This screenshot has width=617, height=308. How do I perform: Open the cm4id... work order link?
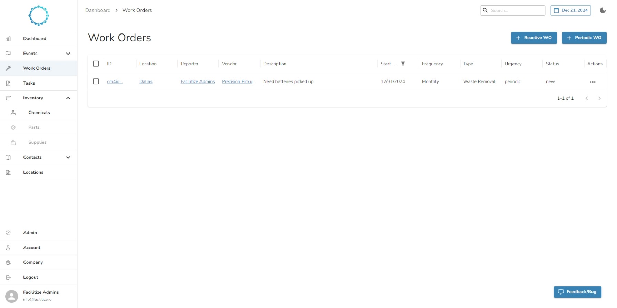point(115,81)
